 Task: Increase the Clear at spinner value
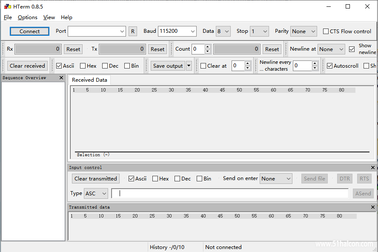[248, 63]
